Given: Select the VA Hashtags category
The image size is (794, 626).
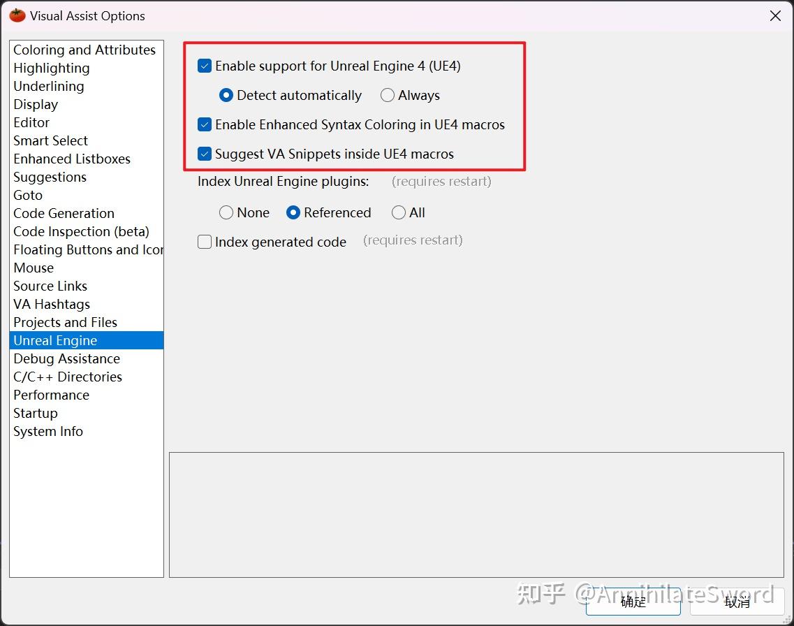Looking at the screenshot, I should (51, 304).
